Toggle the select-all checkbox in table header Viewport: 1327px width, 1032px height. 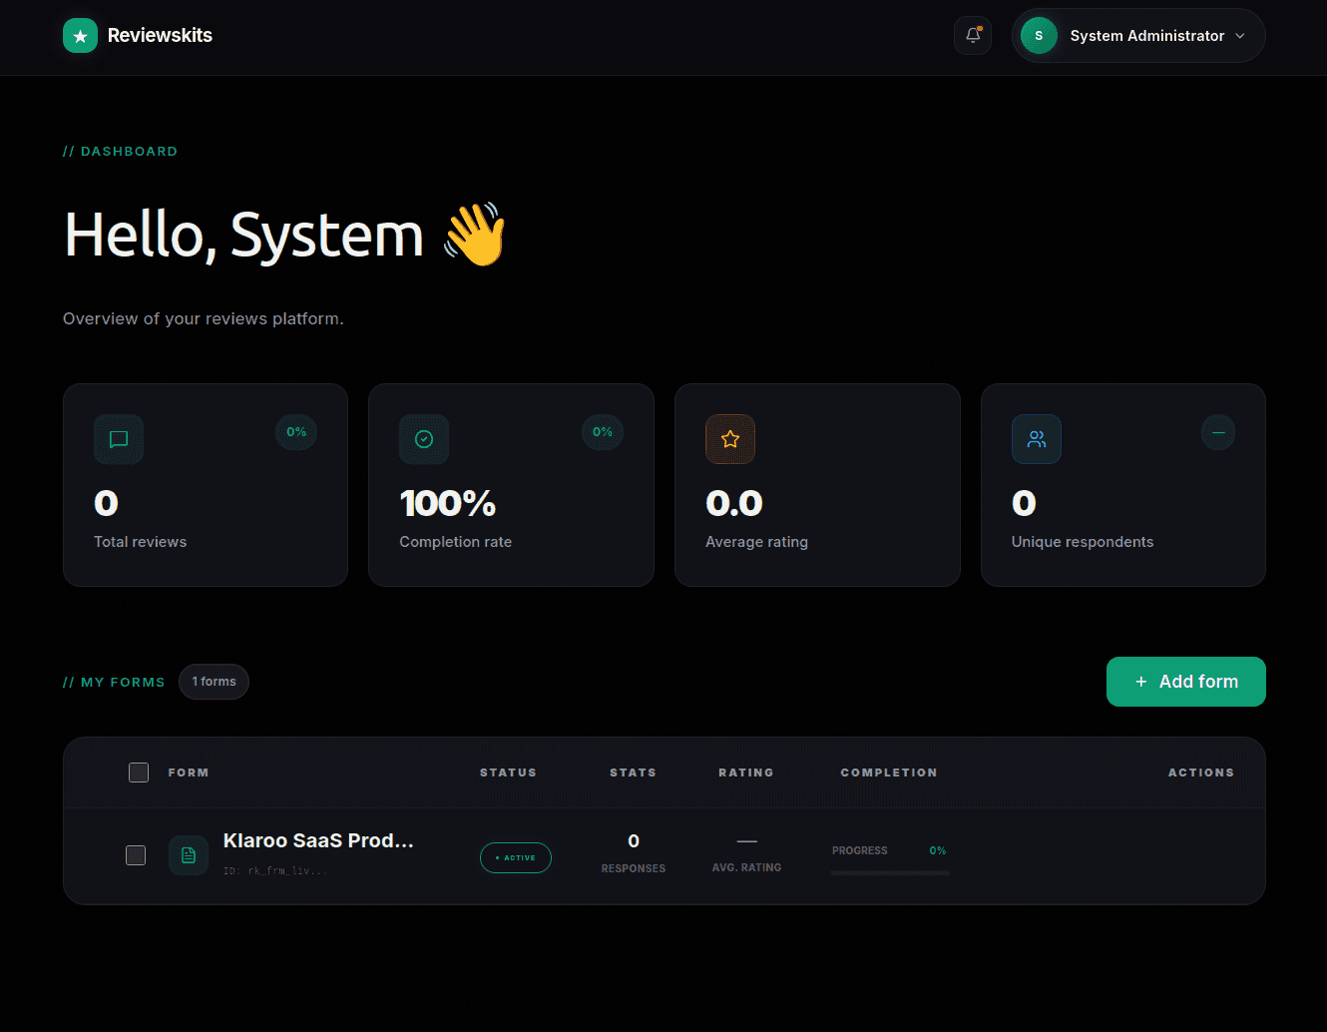pyautogui.click(x=139, y=773)
